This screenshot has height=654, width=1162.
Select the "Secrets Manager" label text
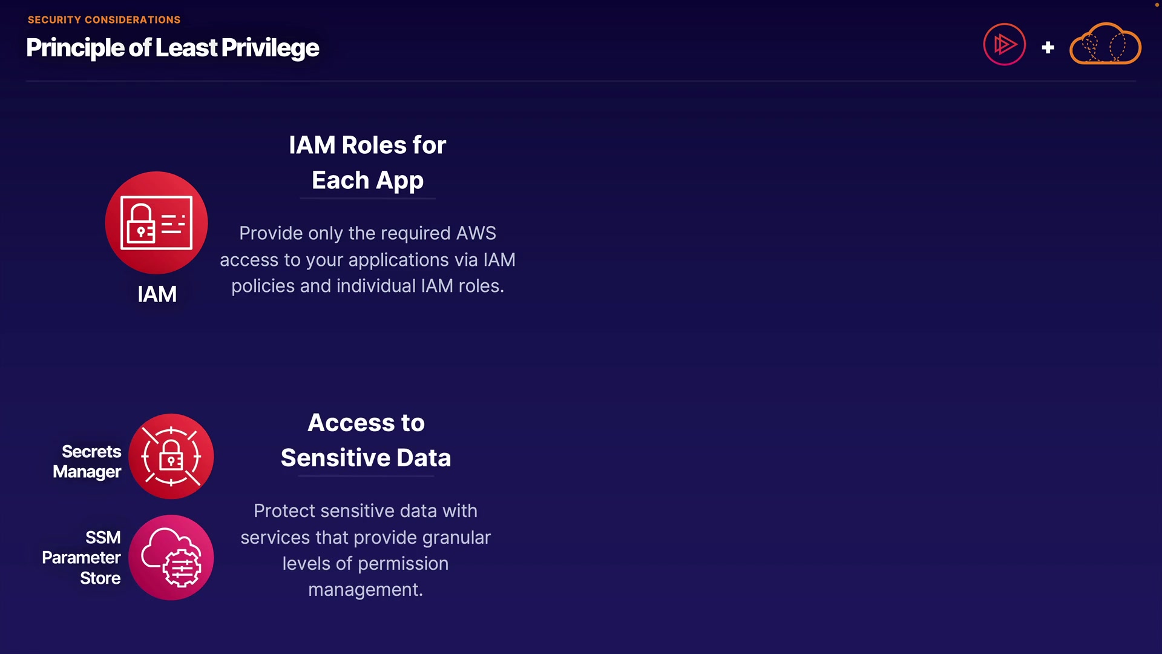[87, 461]
